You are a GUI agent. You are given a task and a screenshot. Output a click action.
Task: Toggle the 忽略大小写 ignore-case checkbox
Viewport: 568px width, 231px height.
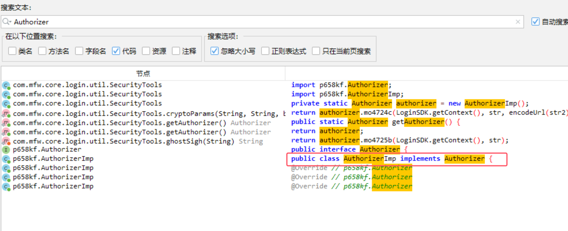pyautogui.click(x=215, y=51)
